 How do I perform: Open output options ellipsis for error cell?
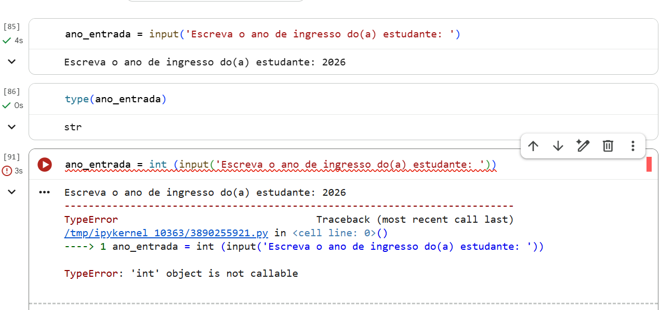(x=45, y=192)
